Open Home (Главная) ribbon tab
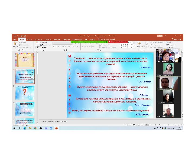The width and height of the screenshot is (195, 146). [22, 39]
